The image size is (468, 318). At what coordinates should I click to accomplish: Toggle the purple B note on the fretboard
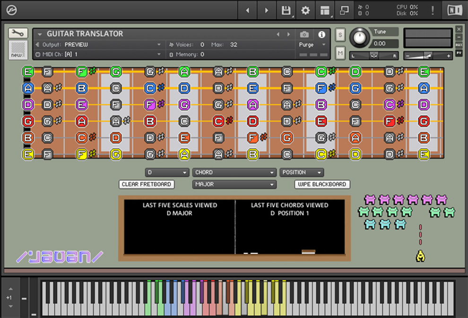pyautogui.click(x=321, y=105)
